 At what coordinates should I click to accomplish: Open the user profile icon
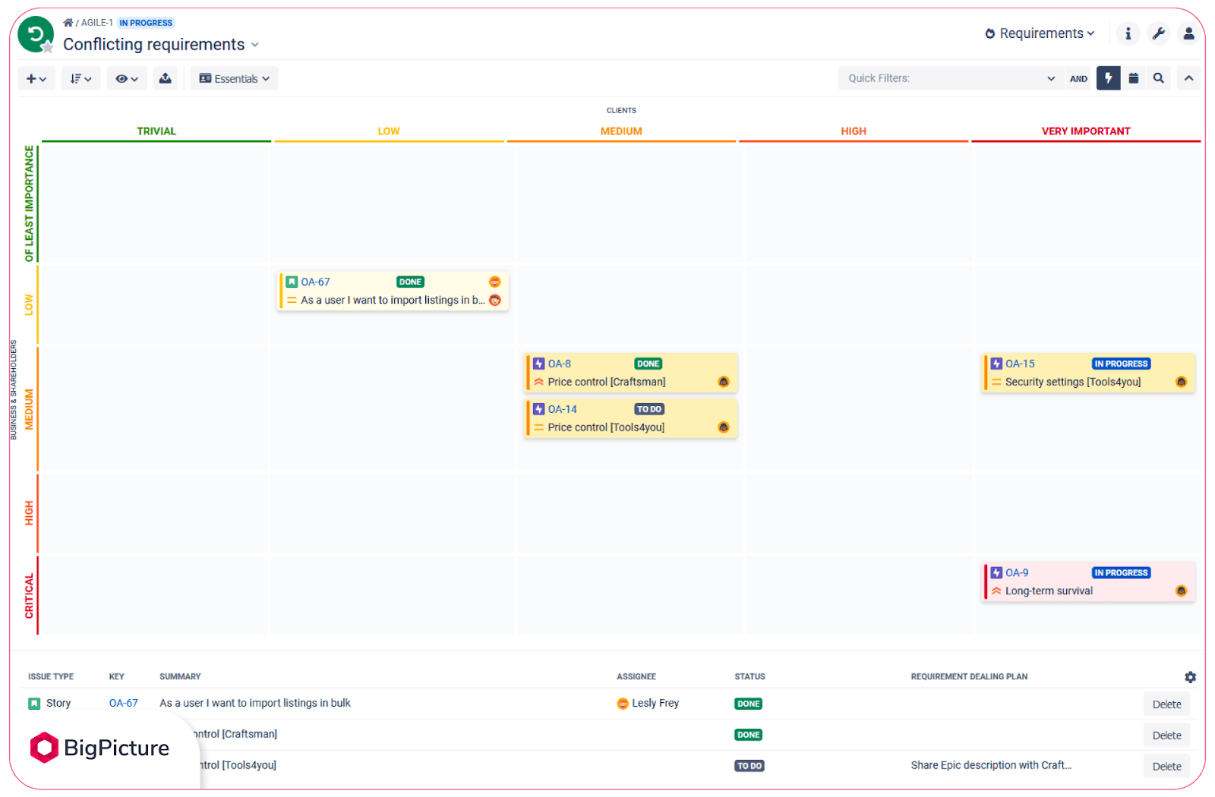[x=1188, y=33]
